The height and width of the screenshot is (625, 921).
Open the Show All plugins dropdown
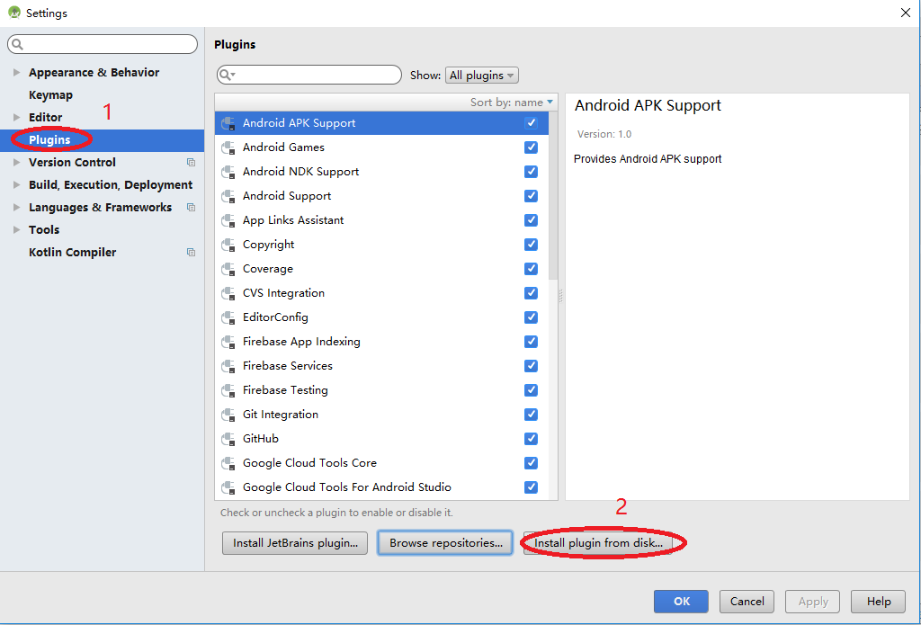pyautogui.click(x=482, y=76)
